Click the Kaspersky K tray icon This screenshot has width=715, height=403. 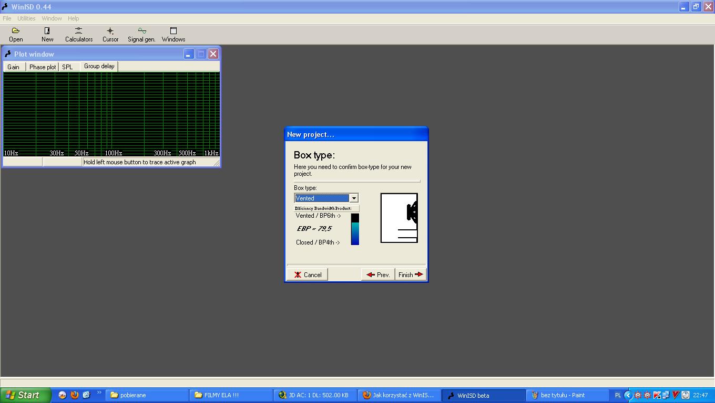(x=657, y=395)
